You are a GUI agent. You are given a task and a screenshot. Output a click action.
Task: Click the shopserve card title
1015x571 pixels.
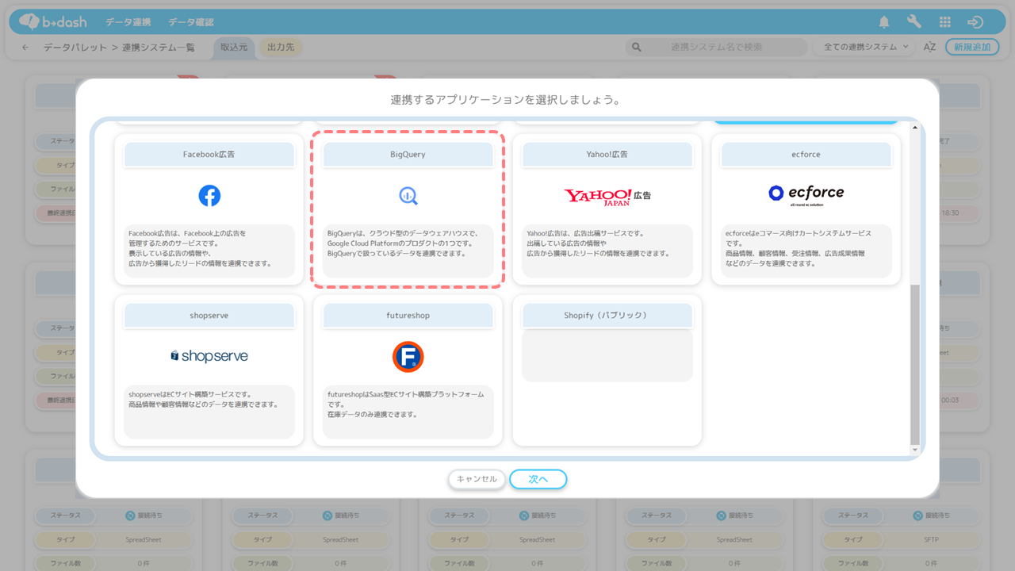(x=209, y=316)
